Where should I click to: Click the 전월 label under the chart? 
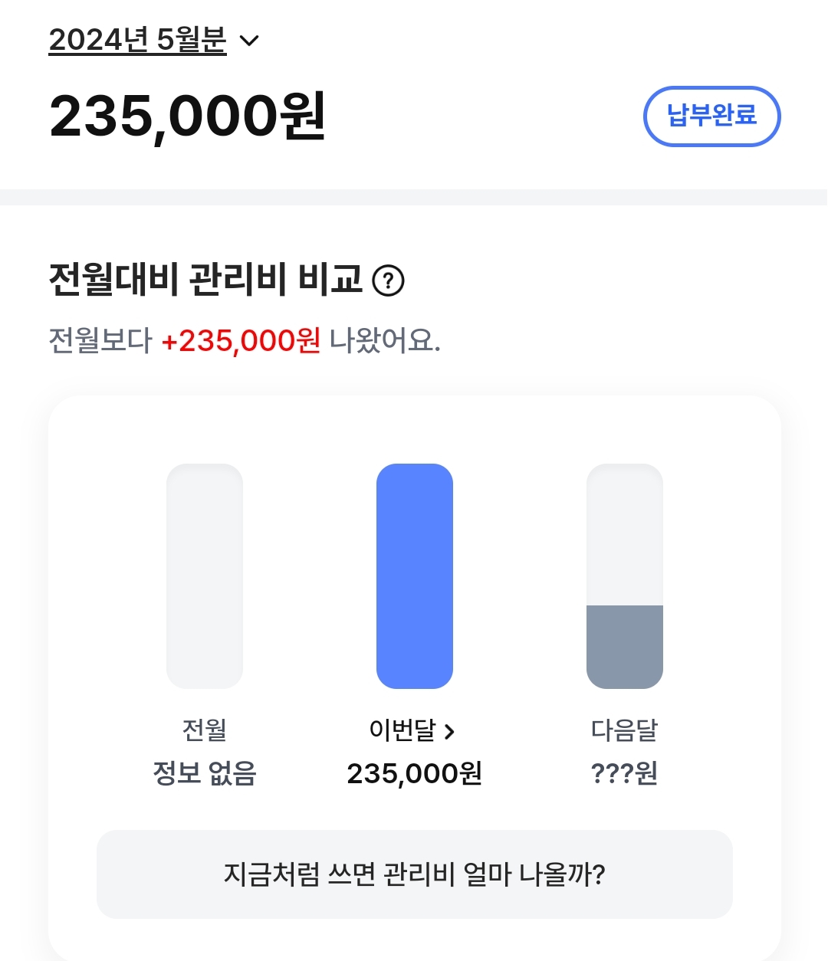point(205,730)
